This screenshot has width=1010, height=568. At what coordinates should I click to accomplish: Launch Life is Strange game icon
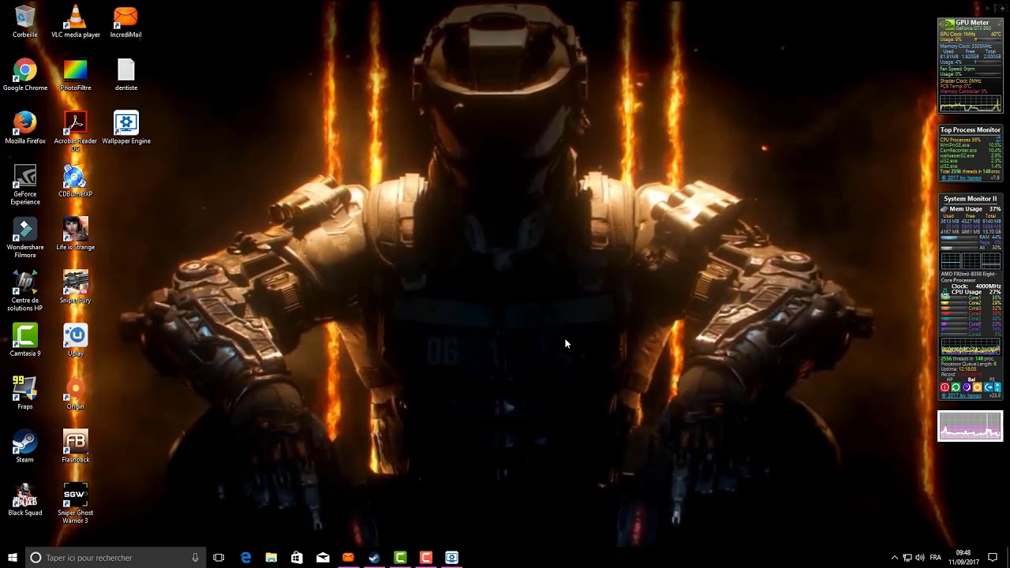pos(76,234)
